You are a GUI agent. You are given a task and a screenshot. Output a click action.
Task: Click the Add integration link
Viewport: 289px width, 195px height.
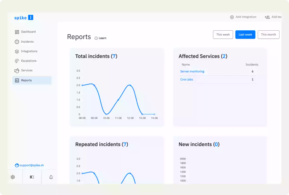coord(246,17)
